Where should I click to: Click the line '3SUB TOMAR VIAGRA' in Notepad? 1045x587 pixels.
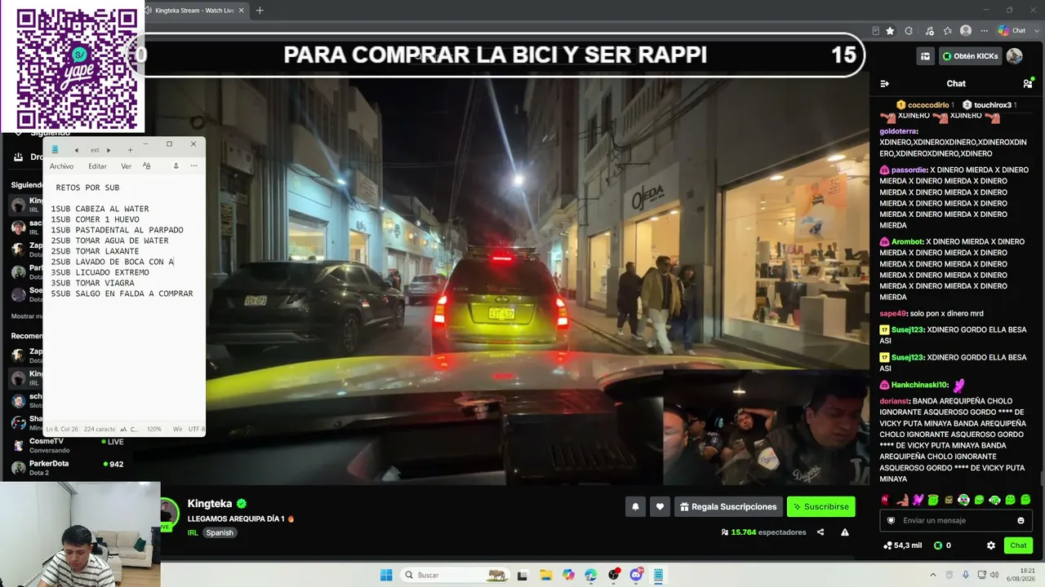coord(92,283)
